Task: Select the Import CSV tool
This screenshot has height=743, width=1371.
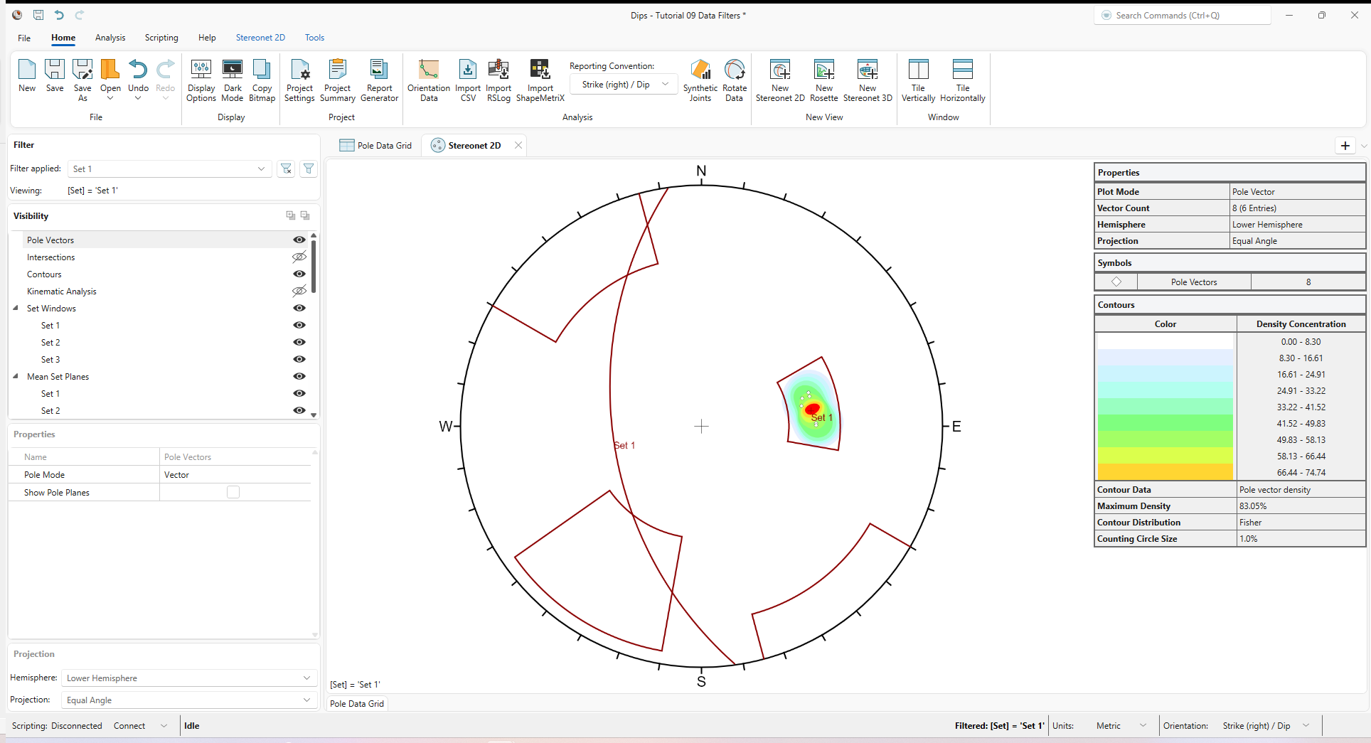Action: tap(467, 78)
